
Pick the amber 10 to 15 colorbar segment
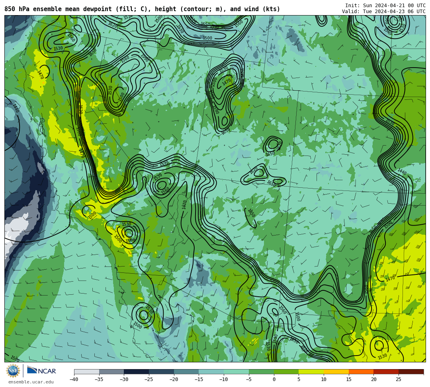tap(336, 371)
